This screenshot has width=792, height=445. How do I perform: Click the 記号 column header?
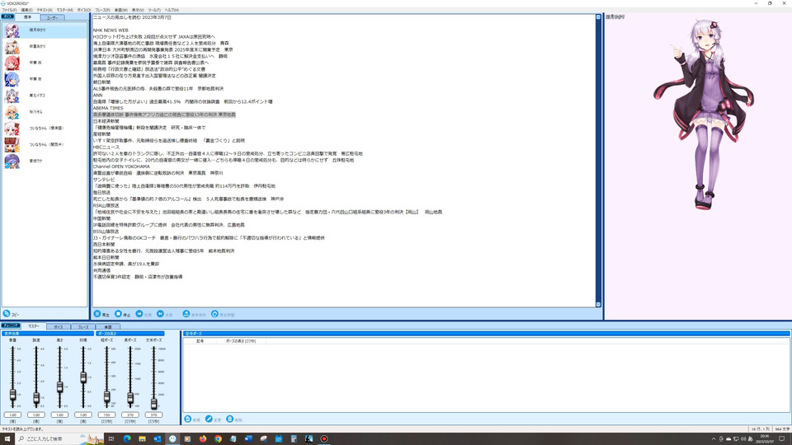[x=200, y=341]
